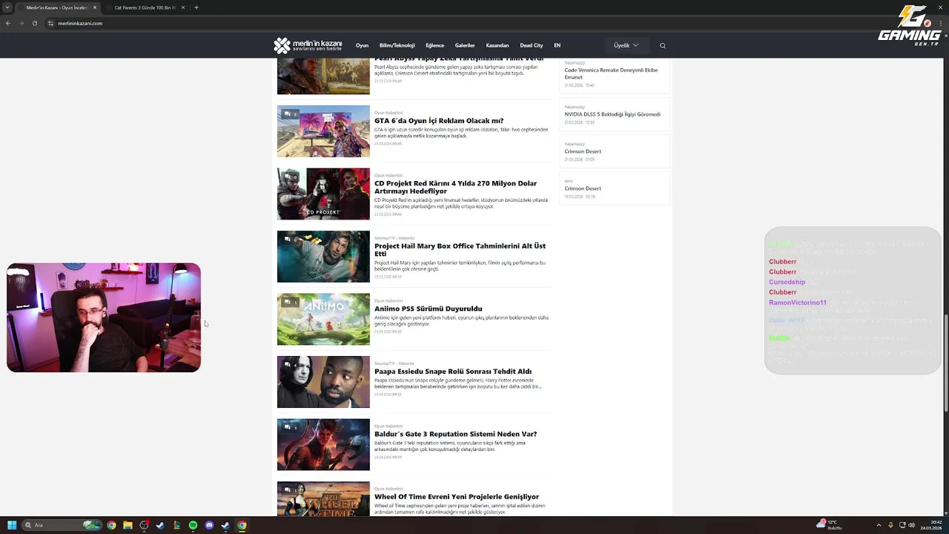Open Baldur's Gate 3 Reputation Sistemi headline
Screen dimensions: 949x534
(455, 434)
